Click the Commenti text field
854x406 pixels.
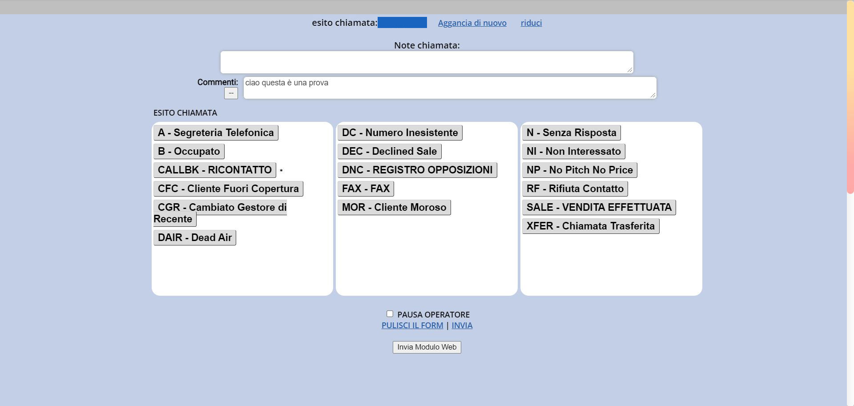coord(449,88)
